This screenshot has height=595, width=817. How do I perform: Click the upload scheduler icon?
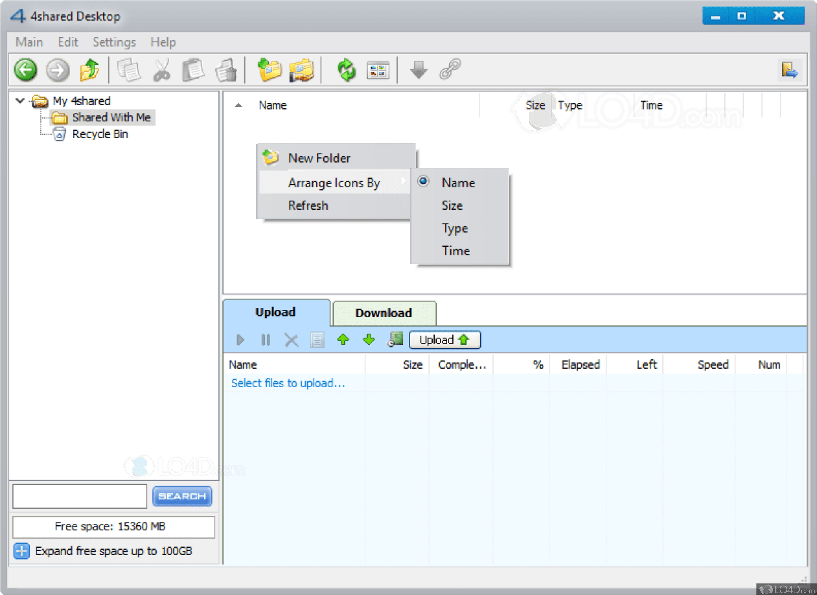click(x=395, y=340)
